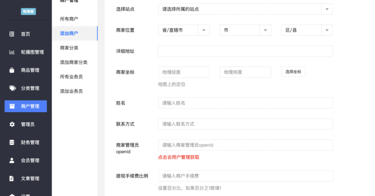Go to 财务管理 section

click(26, 142)
